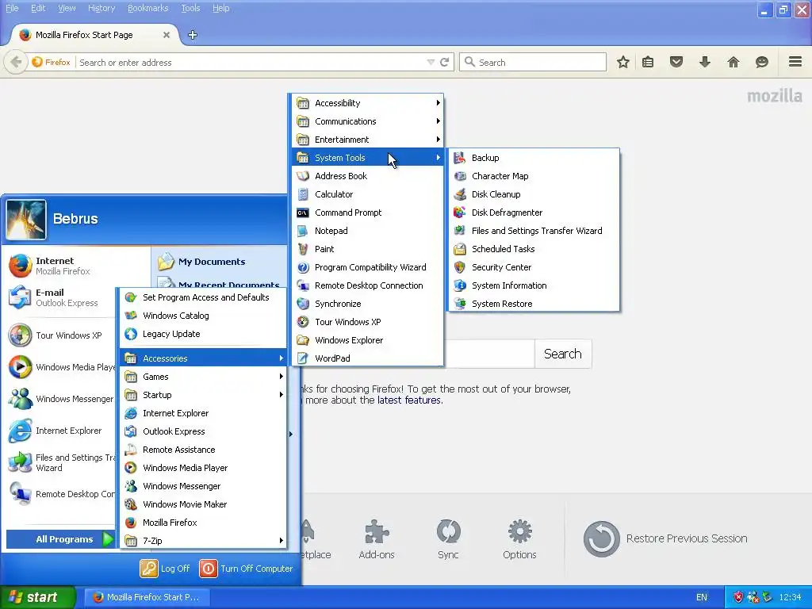
Task: Open Windows Catalog
Action: click(204, 316)
